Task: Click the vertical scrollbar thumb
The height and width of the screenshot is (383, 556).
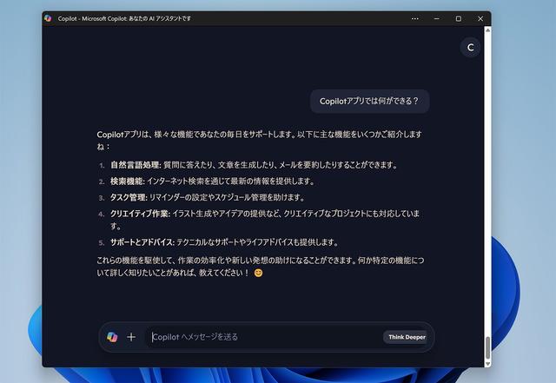Action: [x=487, y=348]
